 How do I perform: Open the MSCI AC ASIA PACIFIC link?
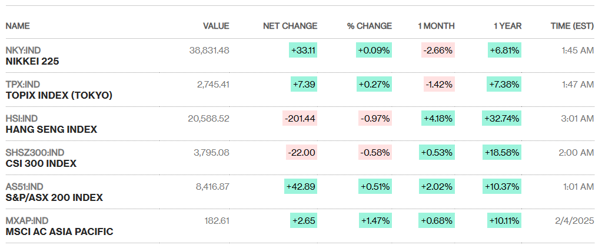[59, 231]
